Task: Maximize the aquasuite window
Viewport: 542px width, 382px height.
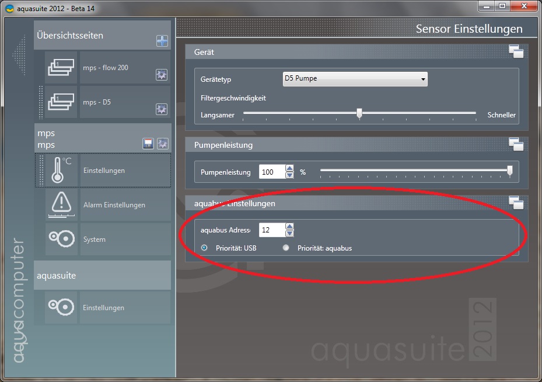Action: 502,6
